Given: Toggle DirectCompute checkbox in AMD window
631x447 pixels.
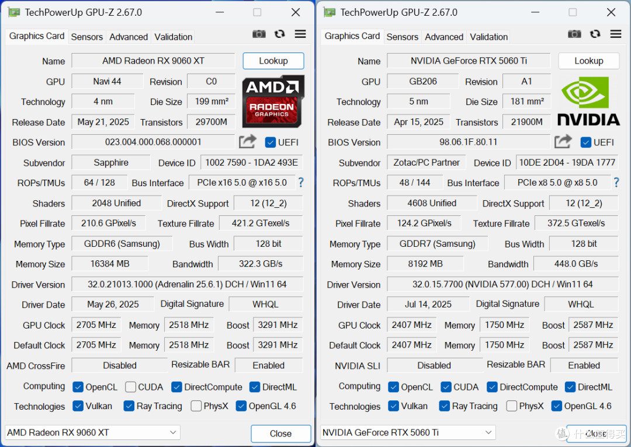Looking at the screenshot, I should (176, 387).
